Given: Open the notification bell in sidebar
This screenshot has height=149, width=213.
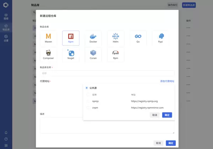Looking at the screenshot, I should click(6, 133).
